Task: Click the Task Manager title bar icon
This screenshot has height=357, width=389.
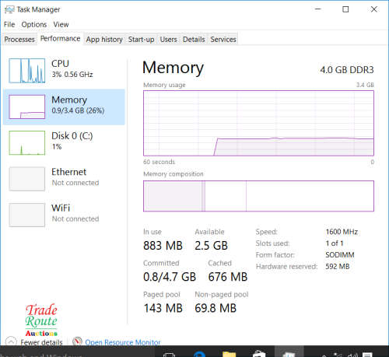Action: pyautogui.click(x=9, y=9)
